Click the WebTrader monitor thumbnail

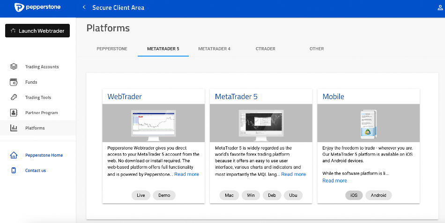(153, 125)
